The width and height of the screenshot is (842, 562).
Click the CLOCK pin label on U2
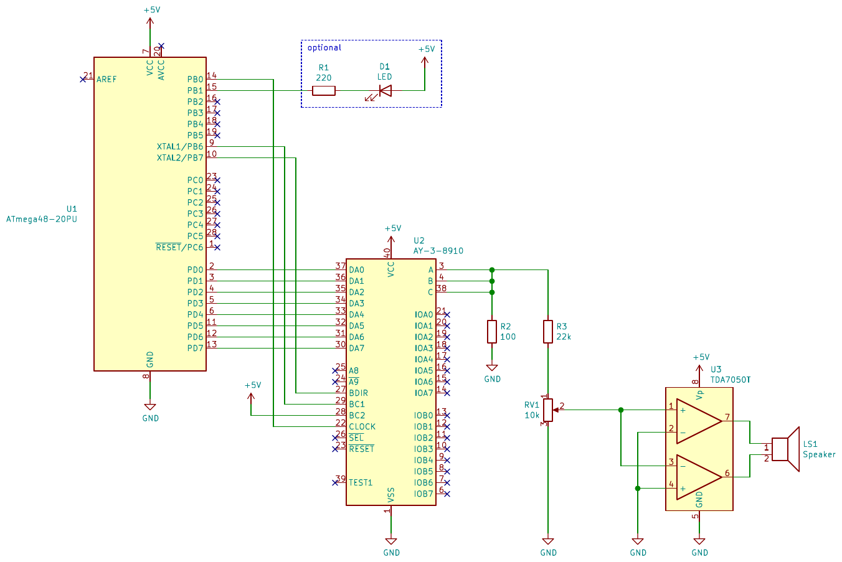[x=362, y=427]
